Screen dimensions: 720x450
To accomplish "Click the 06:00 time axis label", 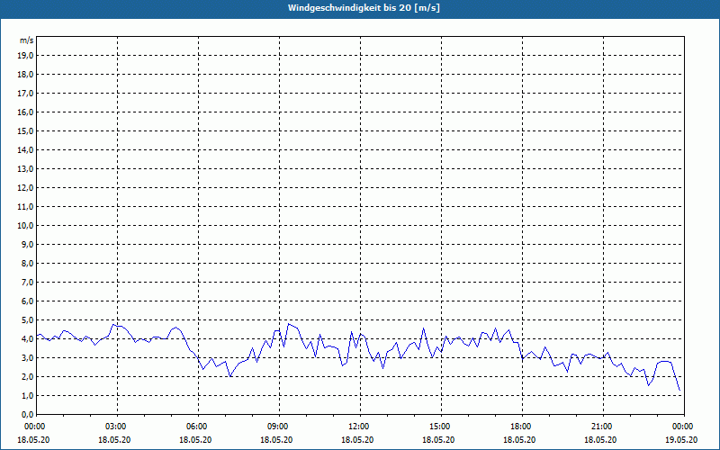I will [198, 427].
